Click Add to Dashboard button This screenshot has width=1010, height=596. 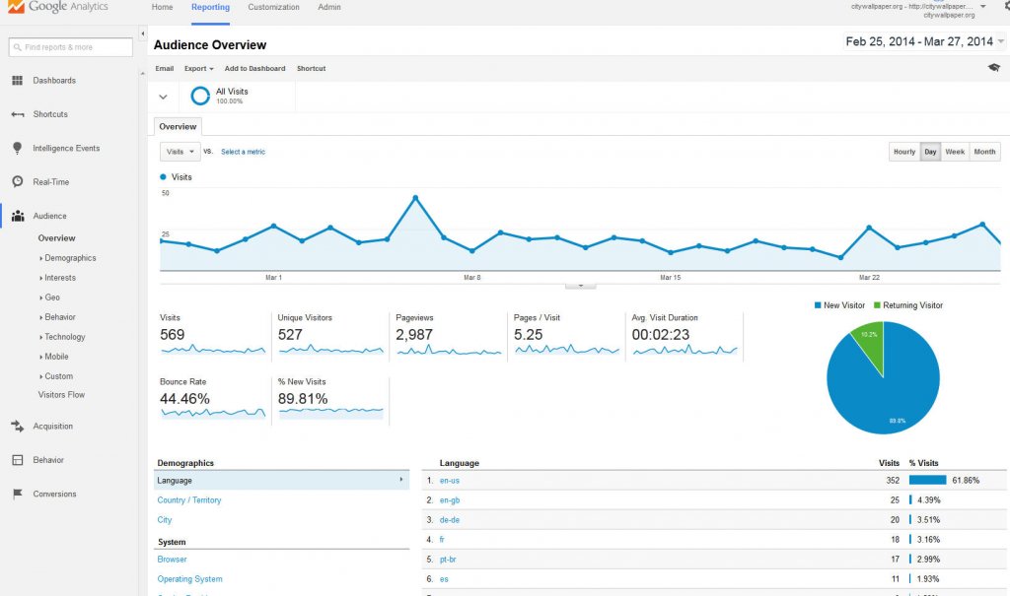pos(254,69)
